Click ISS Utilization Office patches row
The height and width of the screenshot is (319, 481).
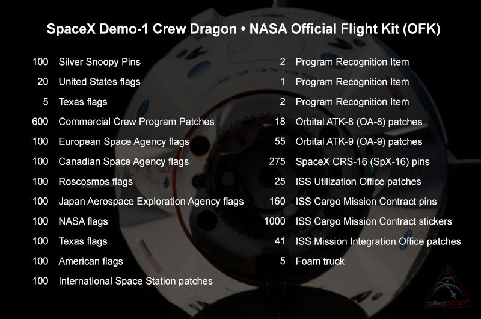(x=358, y=181)
